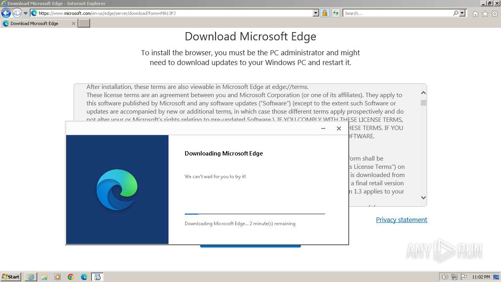Open the recent pages dropdown beside forward arrow
The height and width of the screenshot is (282, 501).
tap(26, 13)
